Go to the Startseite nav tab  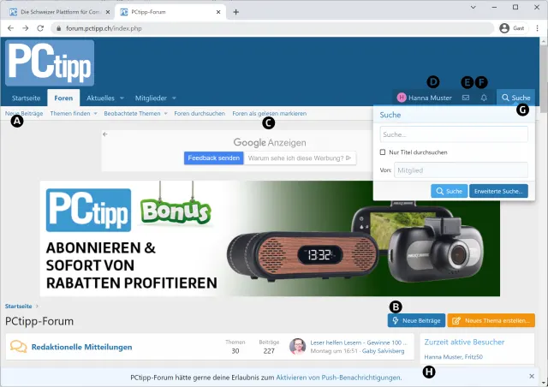(27, 98)
